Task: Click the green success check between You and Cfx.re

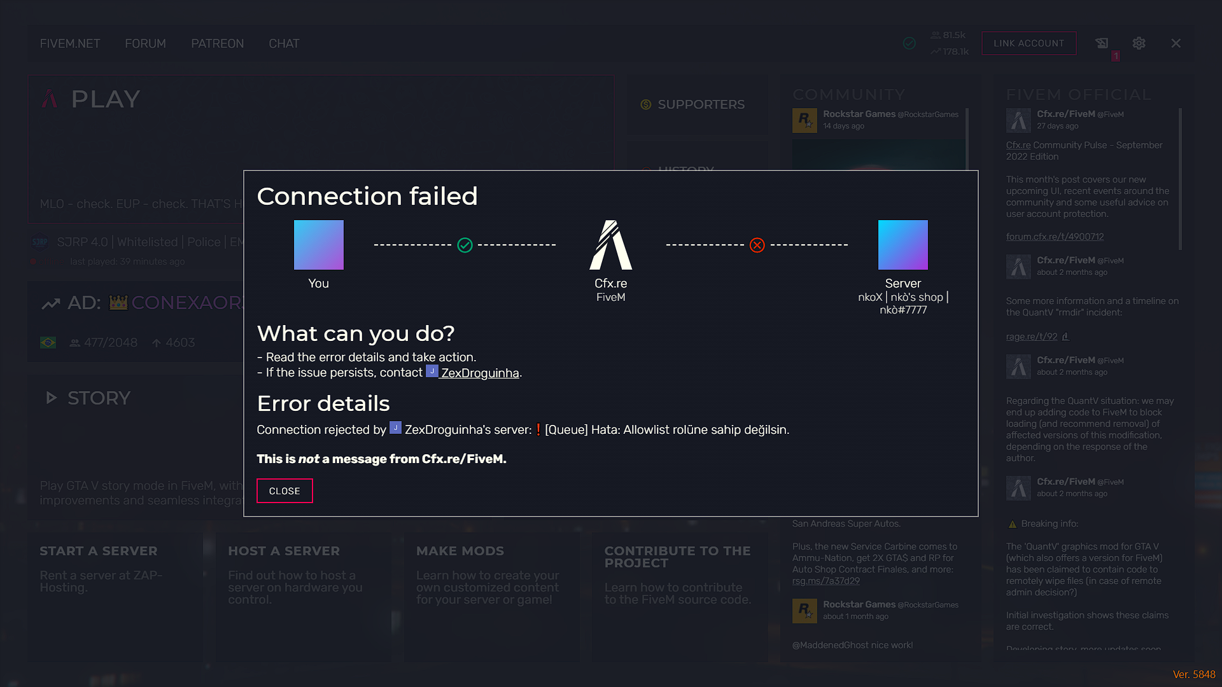Action: pos(465,245)
